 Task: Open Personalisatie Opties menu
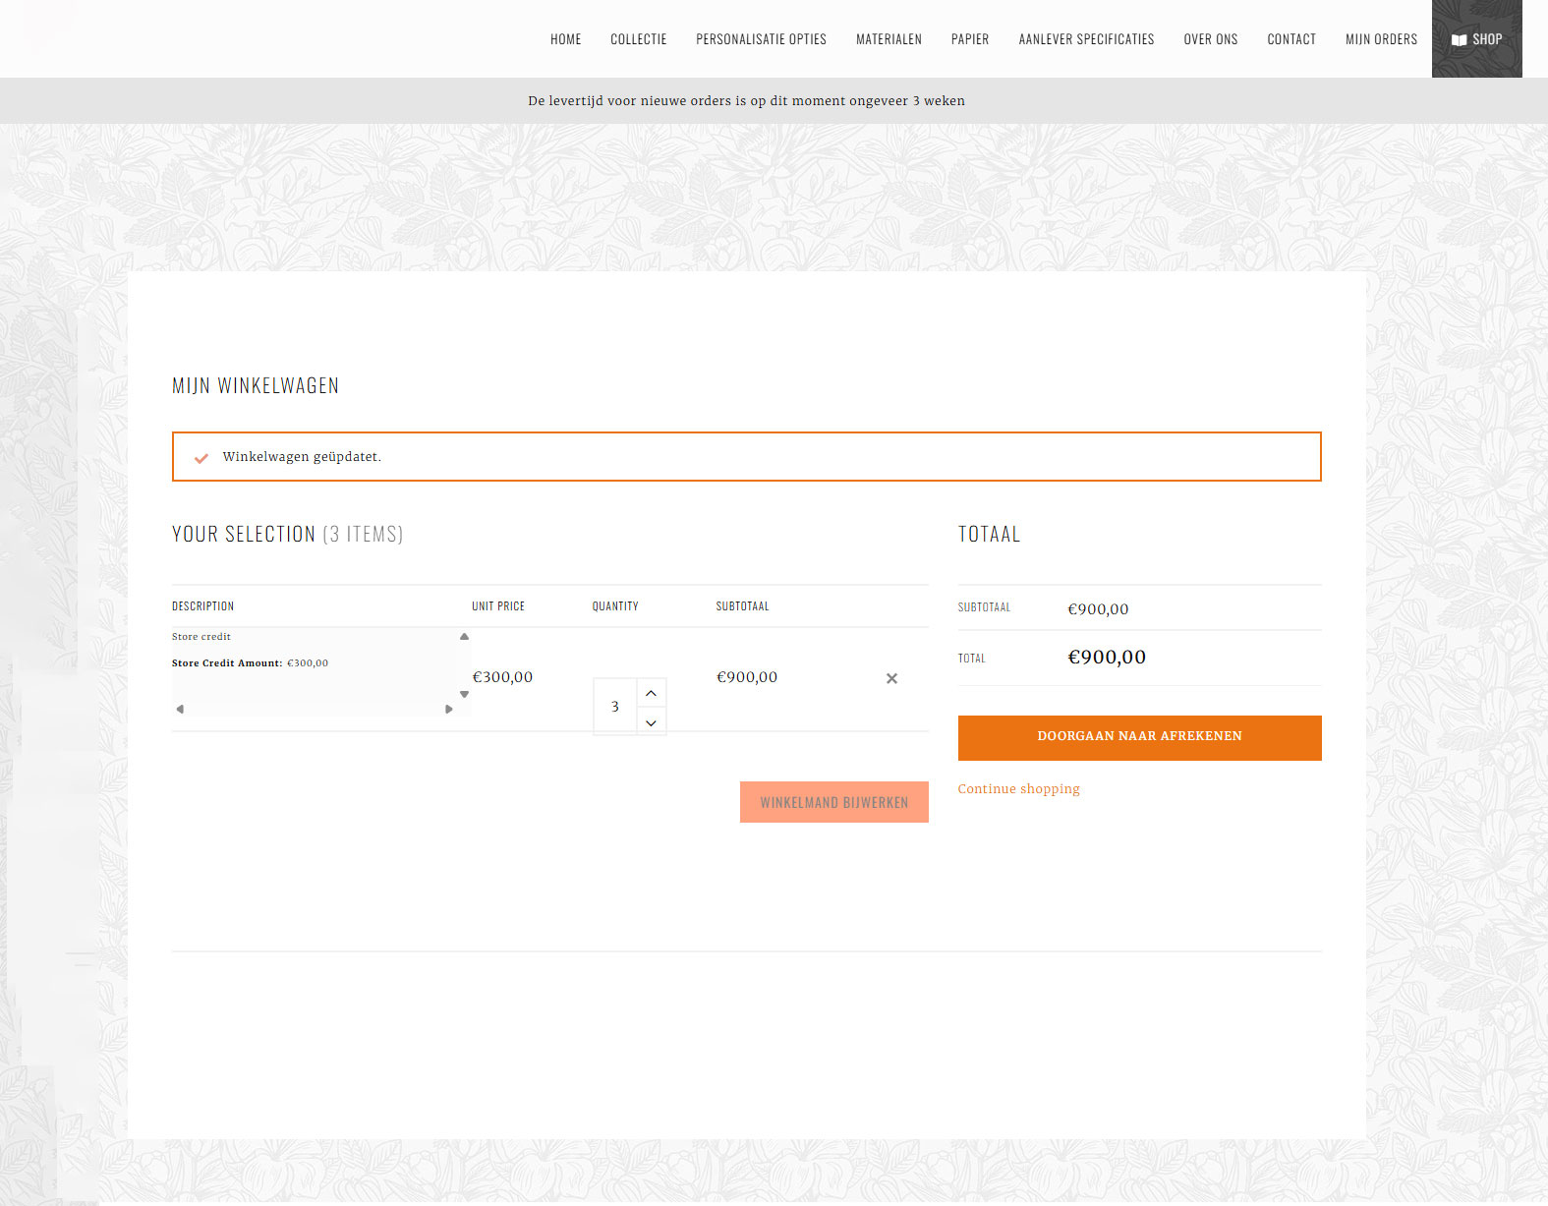click(761, 39)
